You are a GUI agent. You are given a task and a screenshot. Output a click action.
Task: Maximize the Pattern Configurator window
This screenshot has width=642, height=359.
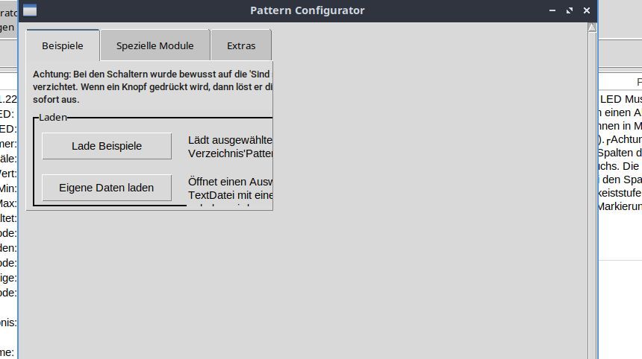pyautogui.click(x=570, y=10)
